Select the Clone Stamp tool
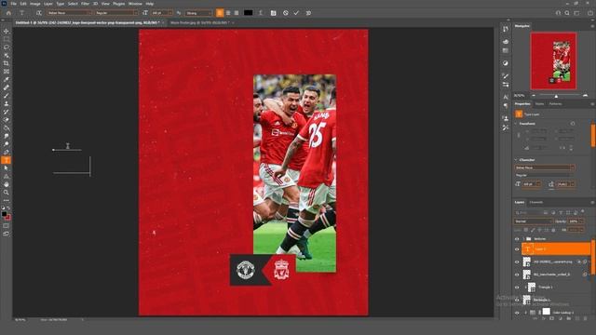Screen dimensions: 596x335 coord(7,103)
